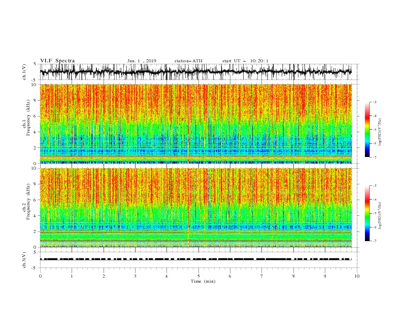Click the ch.2 spectrogram color scale bar
This screenshot has width=402, height=310.
point(367,213)
